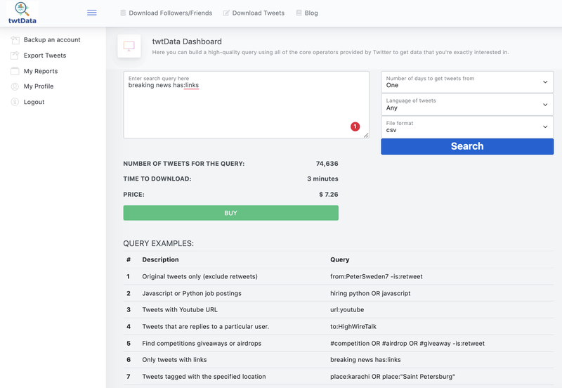Open File format dropdown
Image resolution: width=562 pixels, height=388 pixels.
pos(467,127)
